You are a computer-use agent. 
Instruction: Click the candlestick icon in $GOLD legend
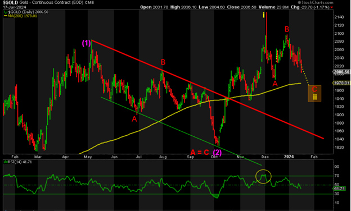tap(6, 12)
